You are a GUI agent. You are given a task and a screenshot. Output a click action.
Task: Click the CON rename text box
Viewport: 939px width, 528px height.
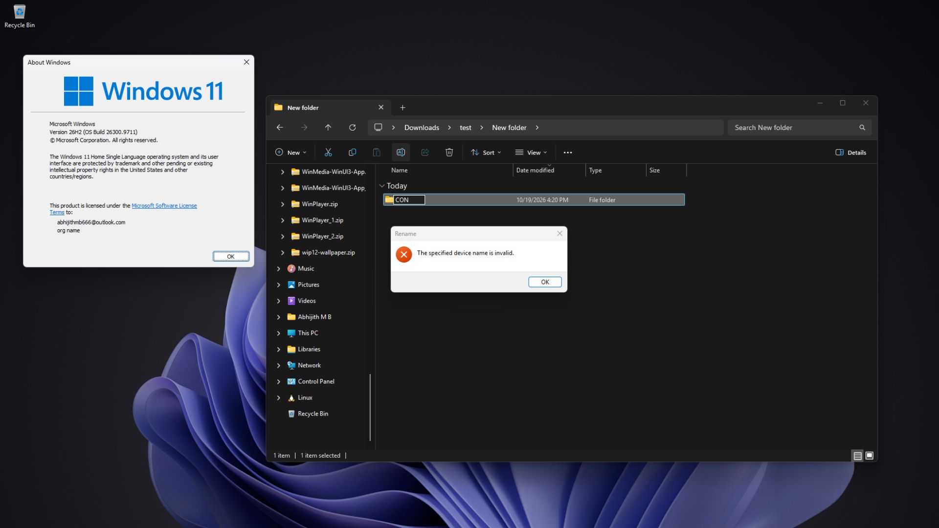(x=409, y=200)
